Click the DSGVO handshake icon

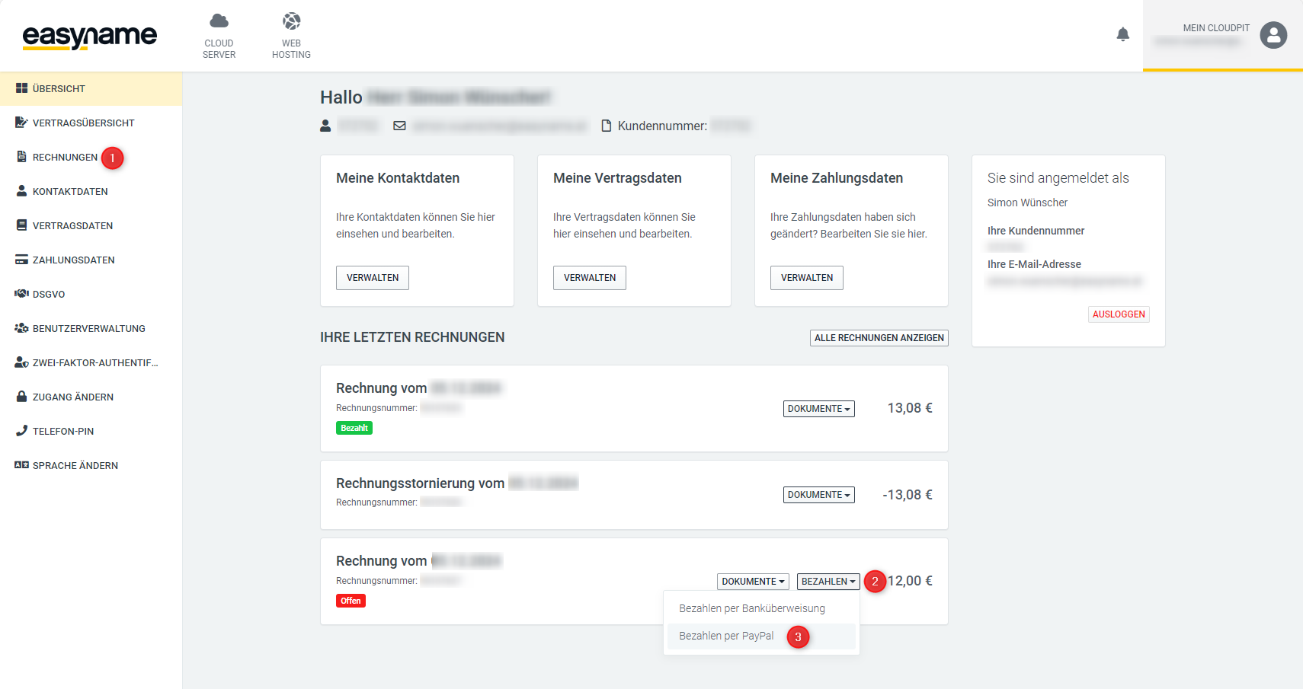(21, 294)
